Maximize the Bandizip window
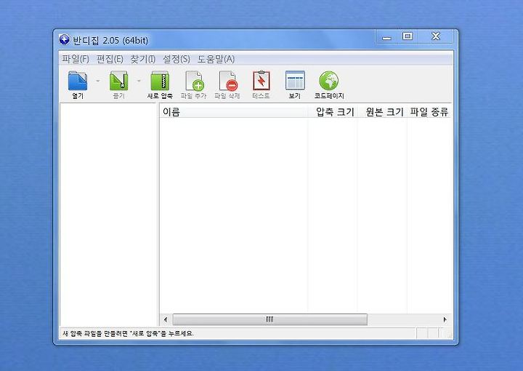The height and width of the screenshot is (371, 523). pos(408,36)
